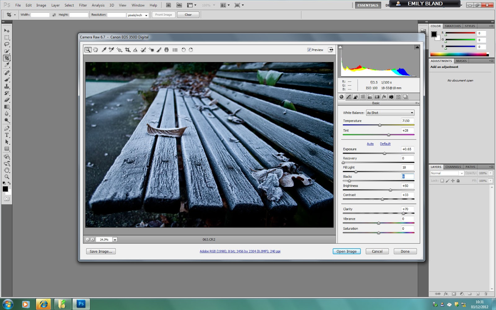Select the Color Sampler tool
This screenshot has width=496, height=310.
(x=111, y=50)
